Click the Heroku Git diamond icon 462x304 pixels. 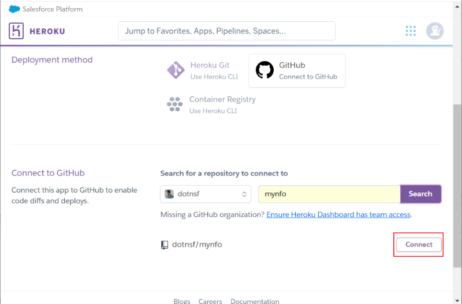(176, 70)
